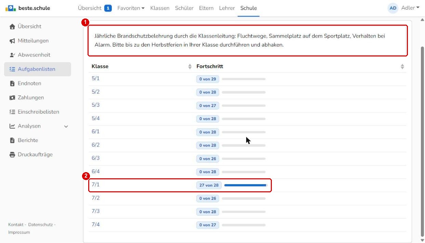Click the Zahlungen money icon
The height and width of the screenshot is (243, 425).
(12, 98)
